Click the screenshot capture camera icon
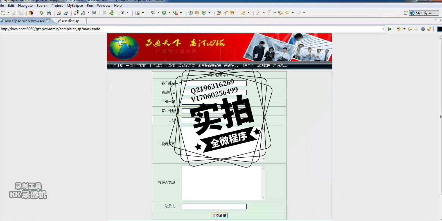This screenshot has width=442, height=221. [x=122, y=13]
